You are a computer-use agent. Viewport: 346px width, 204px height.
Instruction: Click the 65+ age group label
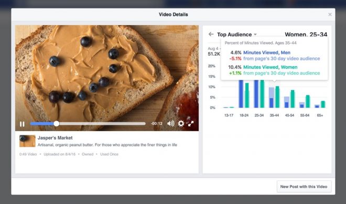(320, 115)
